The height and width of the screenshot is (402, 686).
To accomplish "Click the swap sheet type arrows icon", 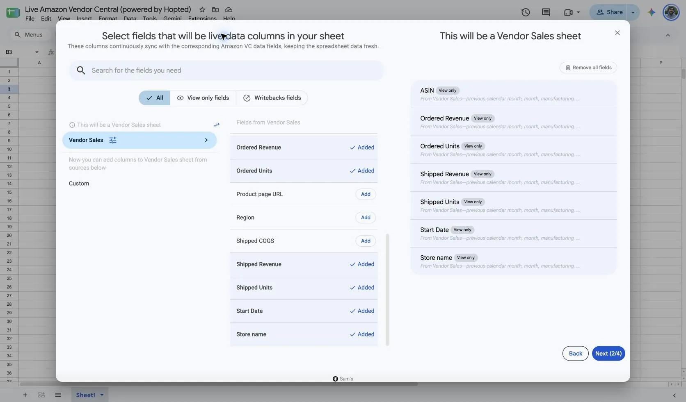I will [217, 125].
